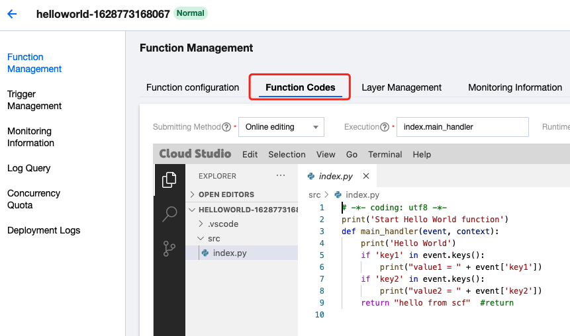Click the Normal status badge
570x336 pixels.
(x=191, y=13)
